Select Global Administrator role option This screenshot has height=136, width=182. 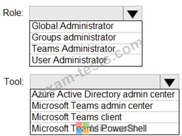pyautogui.click(x=86, y=27)
